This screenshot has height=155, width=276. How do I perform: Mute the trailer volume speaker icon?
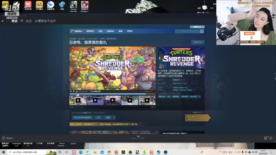point(74,91)
